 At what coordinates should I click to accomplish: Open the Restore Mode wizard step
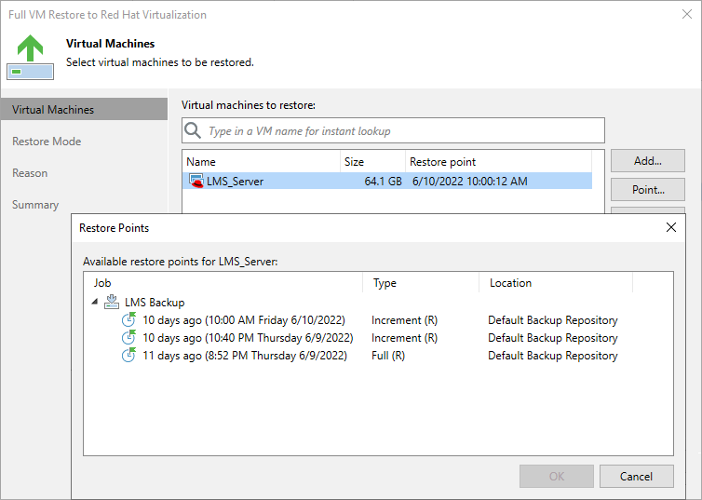[47, 142]
